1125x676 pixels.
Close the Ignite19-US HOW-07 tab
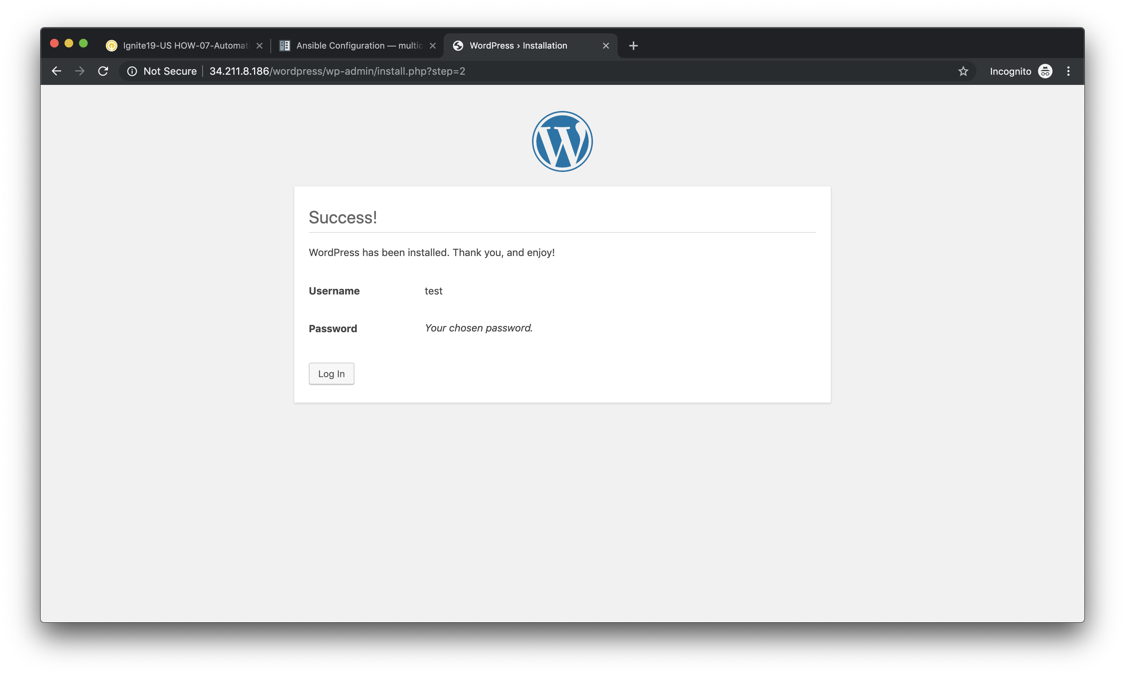point(260,46)
